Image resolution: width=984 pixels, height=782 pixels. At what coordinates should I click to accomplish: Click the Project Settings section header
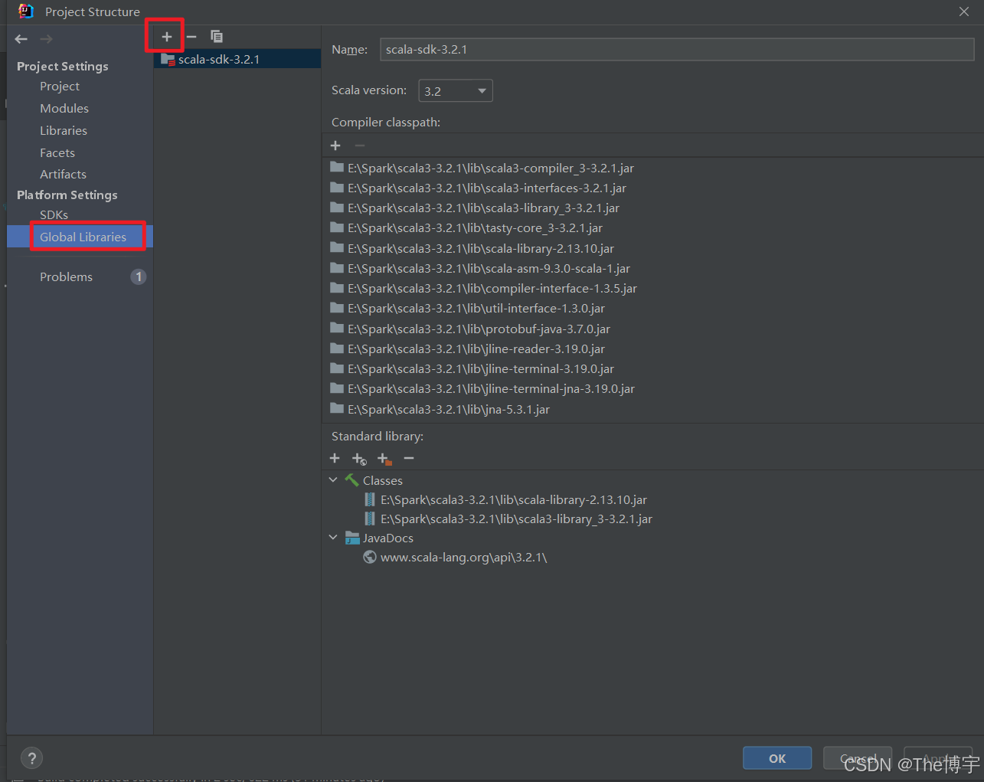[x=63, y=67]
